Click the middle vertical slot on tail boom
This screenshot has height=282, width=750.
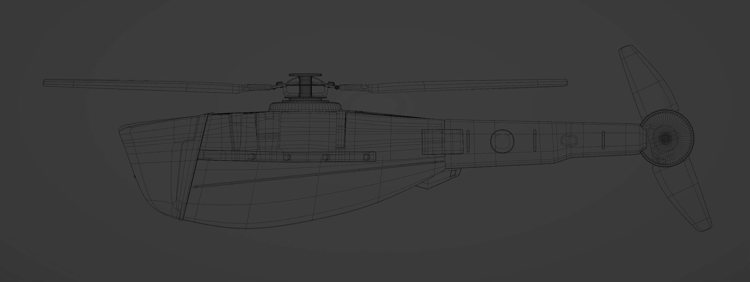pos(534,140)
